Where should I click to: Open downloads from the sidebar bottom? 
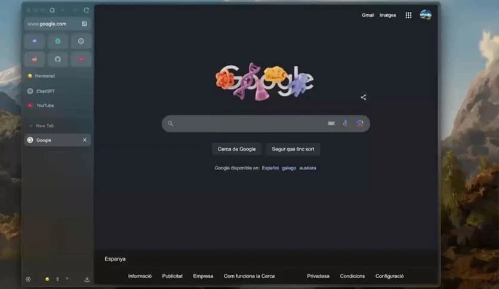coord(87,279)
